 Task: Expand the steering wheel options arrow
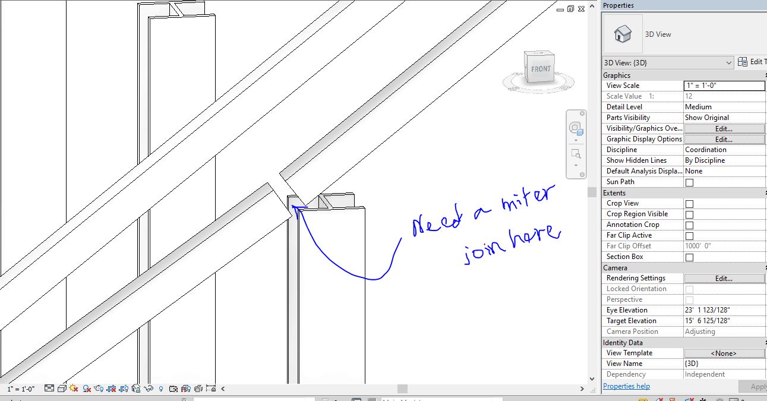tap(575, 141)
